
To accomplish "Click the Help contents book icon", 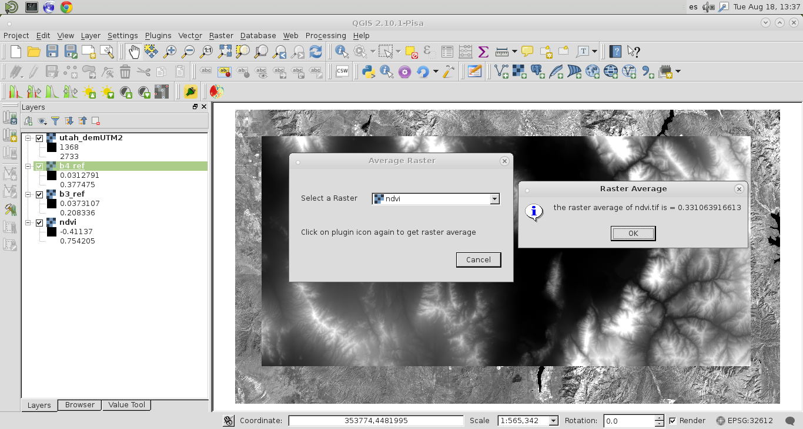I will point(615,52).
